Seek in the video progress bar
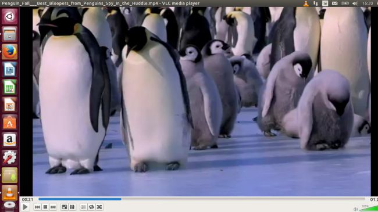The image size is (378, 212). click(202, 199)
